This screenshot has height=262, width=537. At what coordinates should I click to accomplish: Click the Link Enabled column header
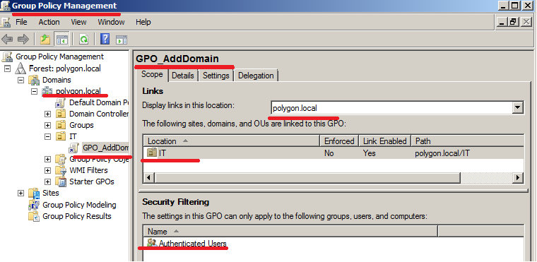pos(385,141)
